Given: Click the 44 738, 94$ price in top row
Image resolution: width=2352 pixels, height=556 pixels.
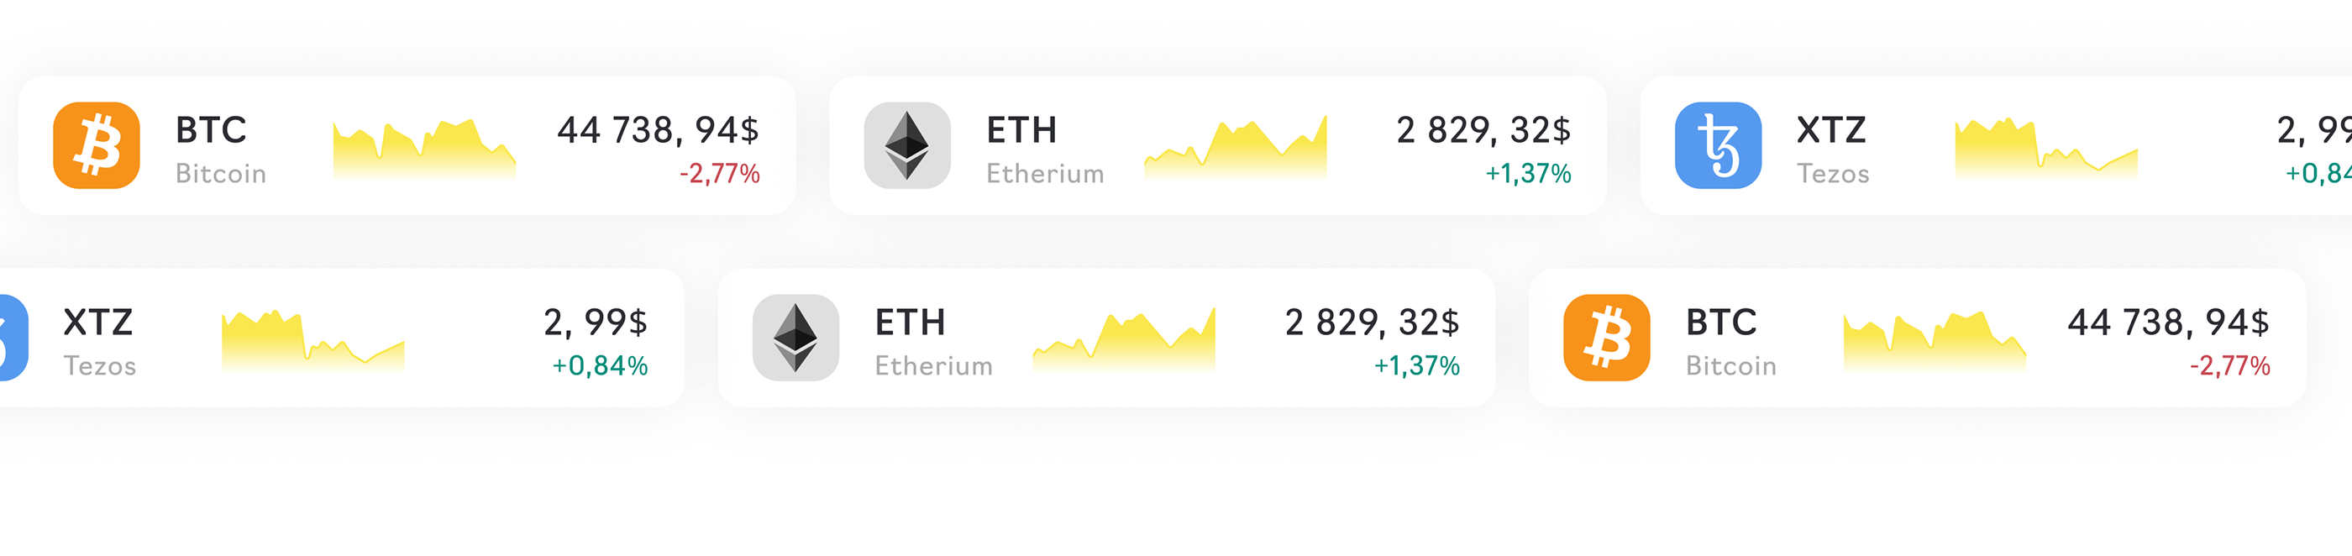Looking at the screenshot, I should (659, 130).
